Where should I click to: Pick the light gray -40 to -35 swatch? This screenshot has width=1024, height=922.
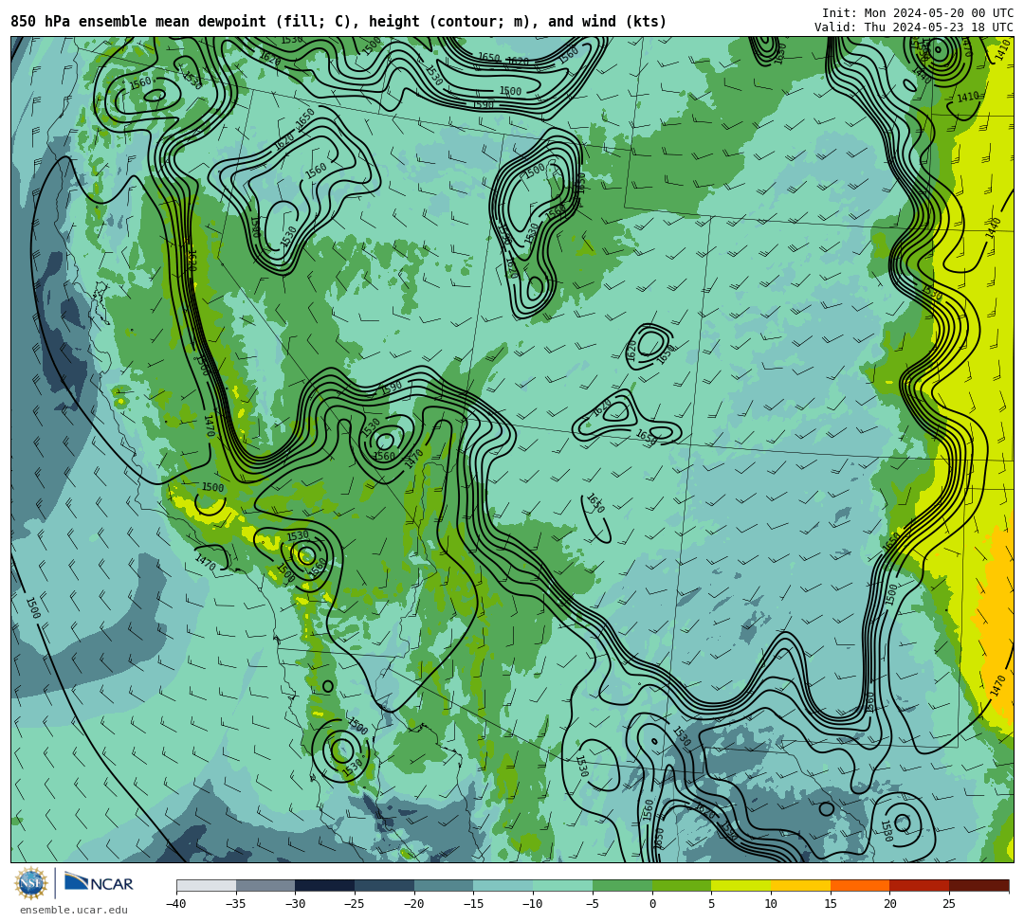[206, 885]
